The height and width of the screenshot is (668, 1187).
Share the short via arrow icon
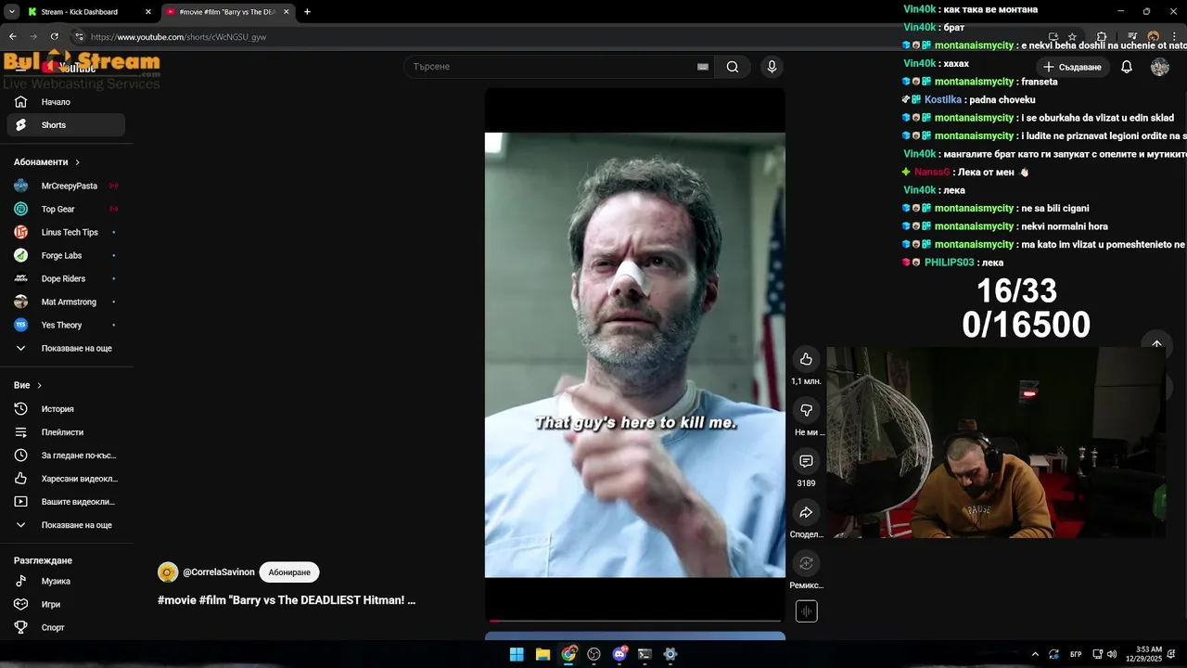click(x=806, y=512)
